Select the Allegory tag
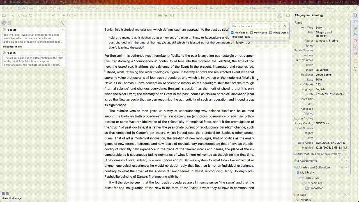 click(306, 200)
